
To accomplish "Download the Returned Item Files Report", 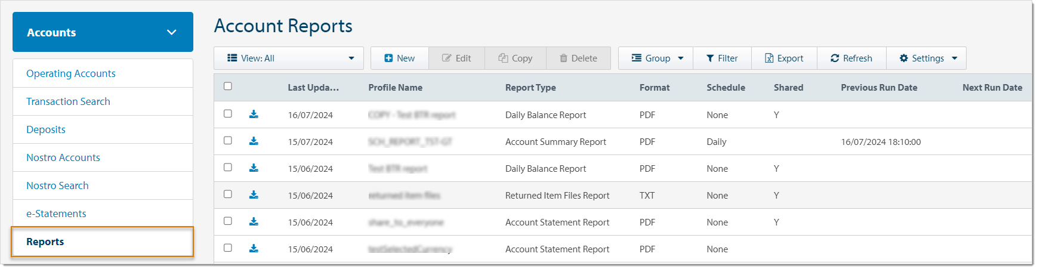I will (254, 195).
